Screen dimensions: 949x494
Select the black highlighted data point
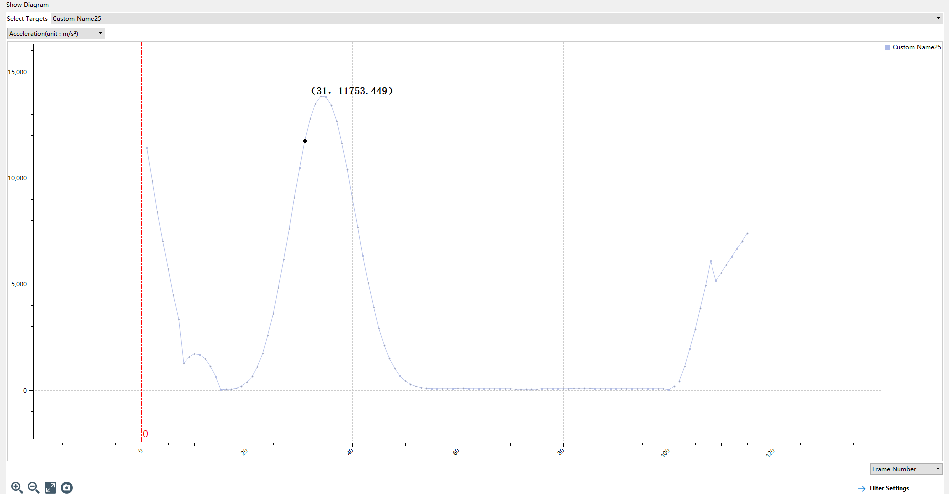305,141
